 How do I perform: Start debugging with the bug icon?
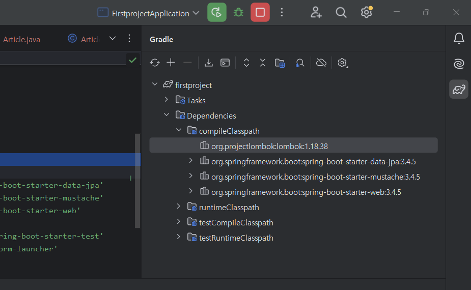point(238,12)
